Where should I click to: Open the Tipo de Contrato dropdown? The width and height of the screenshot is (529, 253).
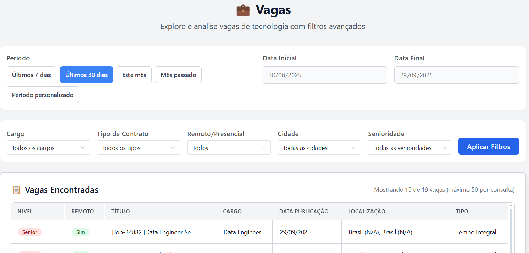[138, 148]
